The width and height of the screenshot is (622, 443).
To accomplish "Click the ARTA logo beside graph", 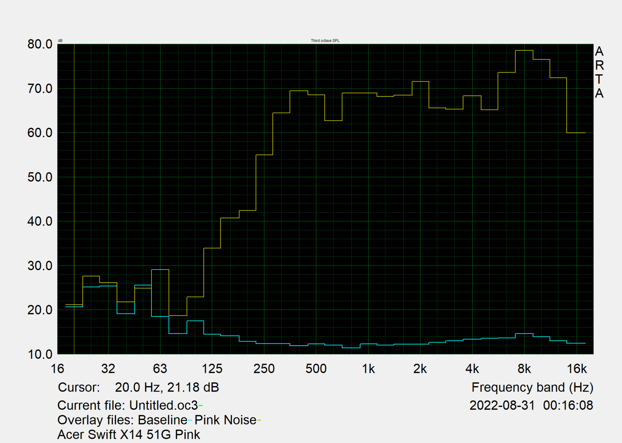I will [599, 72].
